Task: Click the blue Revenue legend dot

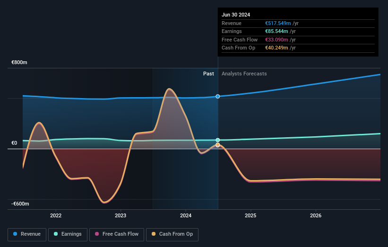Action: pyautogui.click(x=15, y=234)
